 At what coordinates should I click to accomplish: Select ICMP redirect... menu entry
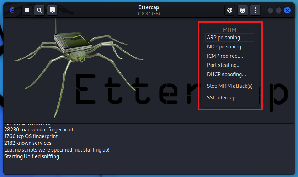230,56
